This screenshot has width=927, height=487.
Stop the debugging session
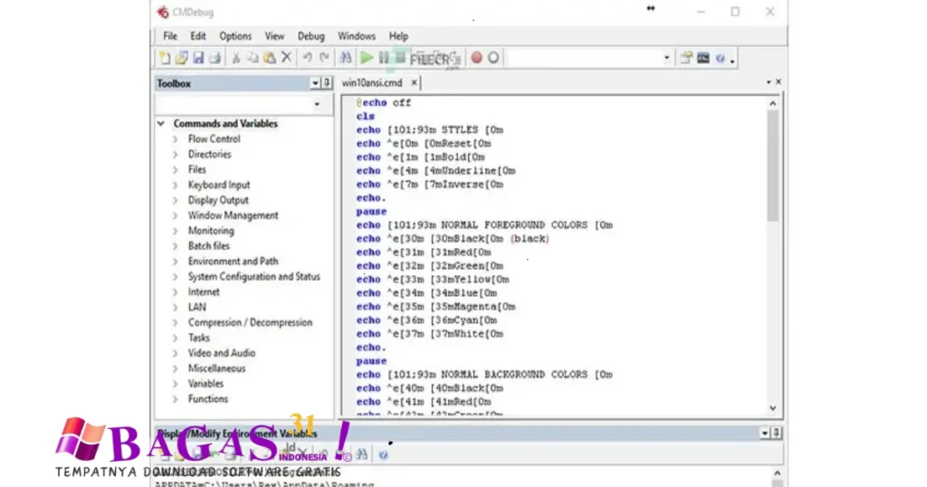[x=400, y=58]
